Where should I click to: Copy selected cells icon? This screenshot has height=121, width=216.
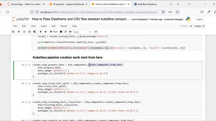point(30,32)
